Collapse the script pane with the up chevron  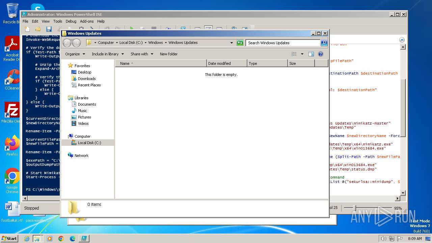402,39
